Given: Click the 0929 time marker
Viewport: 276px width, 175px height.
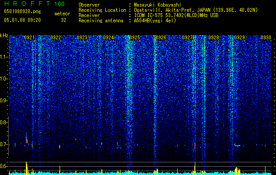Looking at the screenshot, I should coord(240,38).
